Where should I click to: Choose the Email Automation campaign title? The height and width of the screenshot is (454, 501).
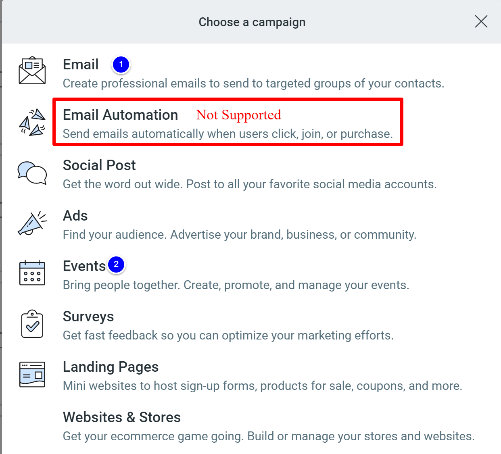(x=120, y=115)
